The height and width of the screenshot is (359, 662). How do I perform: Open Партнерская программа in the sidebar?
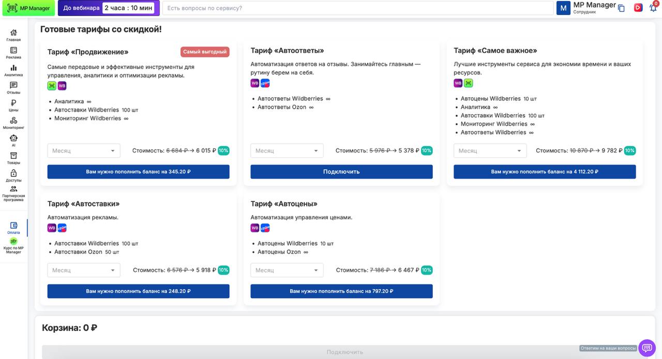point(13,193)
